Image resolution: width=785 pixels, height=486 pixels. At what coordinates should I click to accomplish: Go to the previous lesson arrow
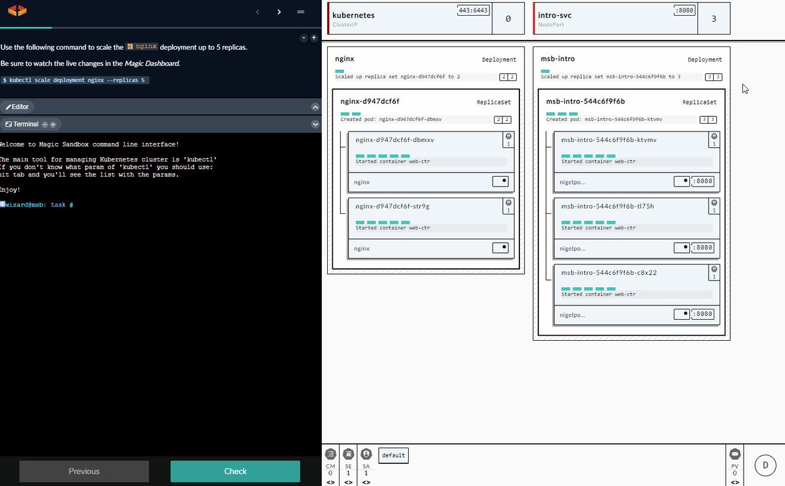coord(257,12)
